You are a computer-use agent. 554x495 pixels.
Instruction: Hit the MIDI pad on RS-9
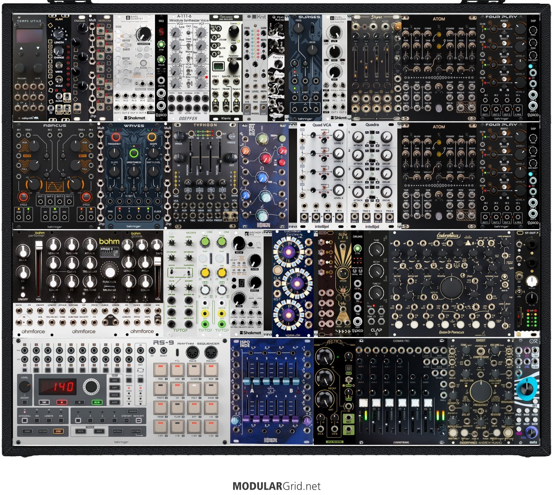click(x=160, y=370)
